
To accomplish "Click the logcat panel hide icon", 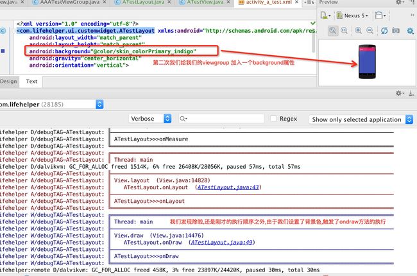I will click(411, 93).
